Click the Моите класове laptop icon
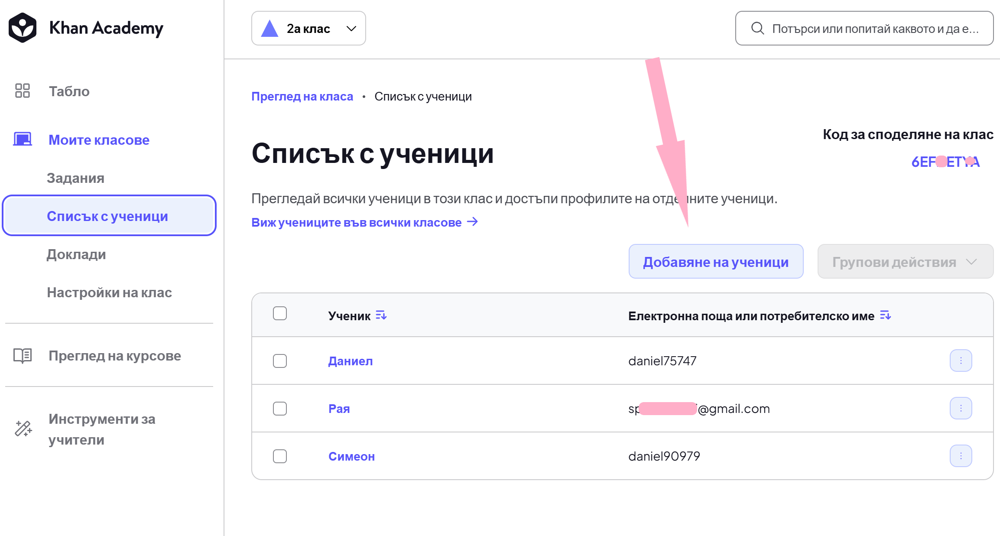This screenshot has width=1000, height=536. click(23, 140)
